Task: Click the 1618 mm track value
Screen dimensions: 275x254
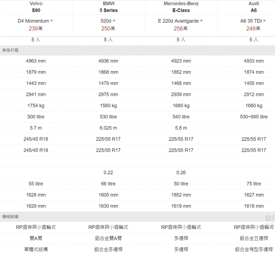Action: point(254,206)
